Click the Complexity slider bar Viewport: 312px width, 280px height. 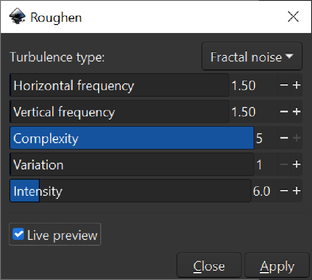131,138
